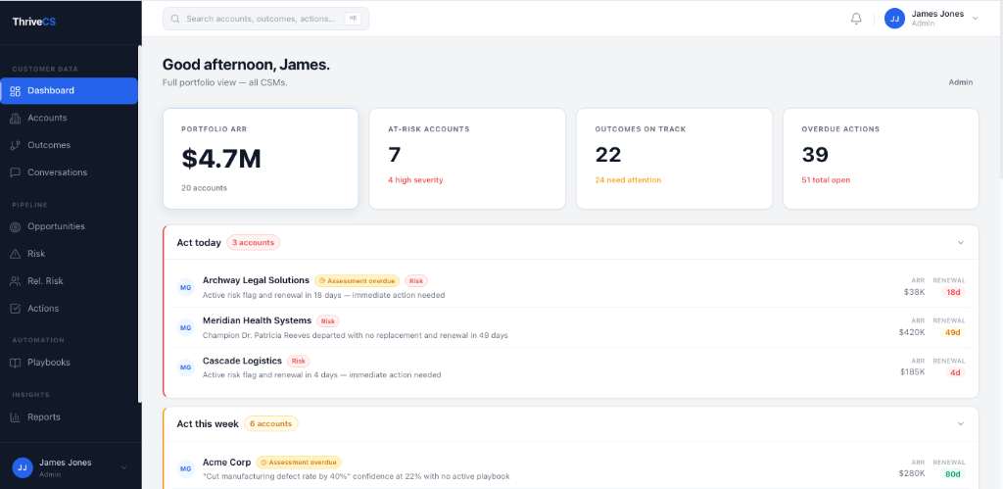Click the '24 need attention' text

628,180
